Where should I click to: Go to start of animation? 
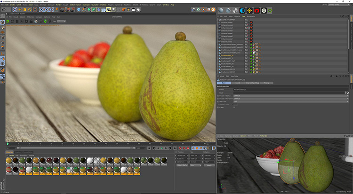(x=149, y=148)
